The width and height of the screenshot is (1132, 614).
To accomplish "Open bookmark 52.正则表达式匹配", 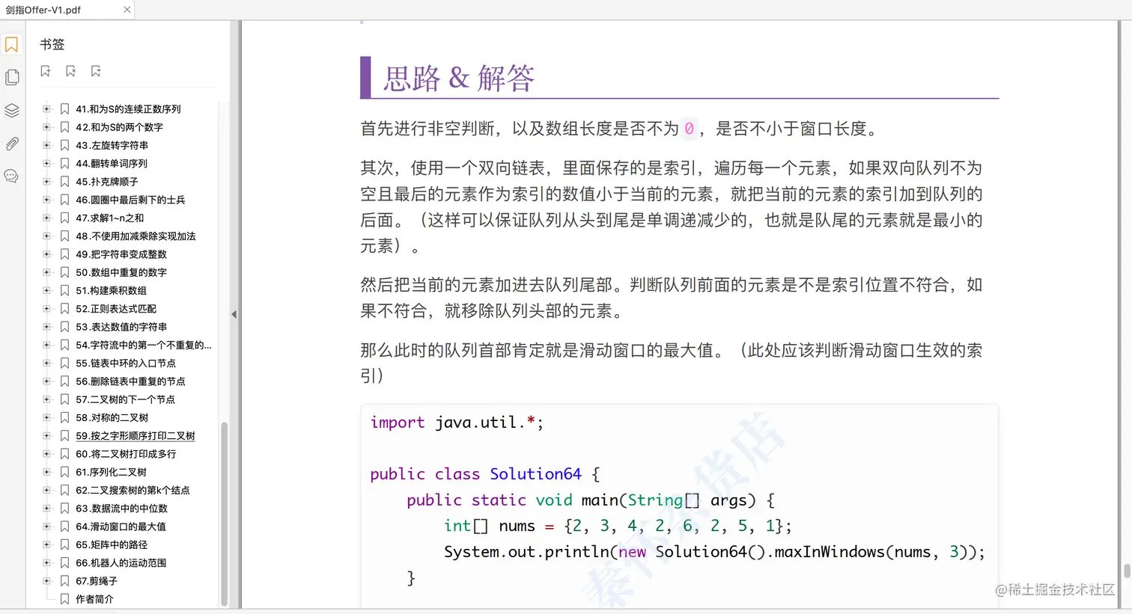I will click(116, 308).
